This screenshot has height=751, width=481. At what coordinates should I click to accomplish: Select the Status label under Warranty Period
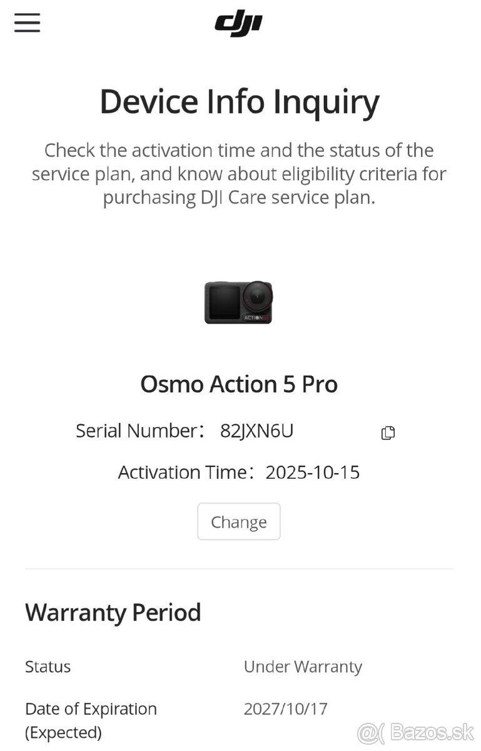48,667
